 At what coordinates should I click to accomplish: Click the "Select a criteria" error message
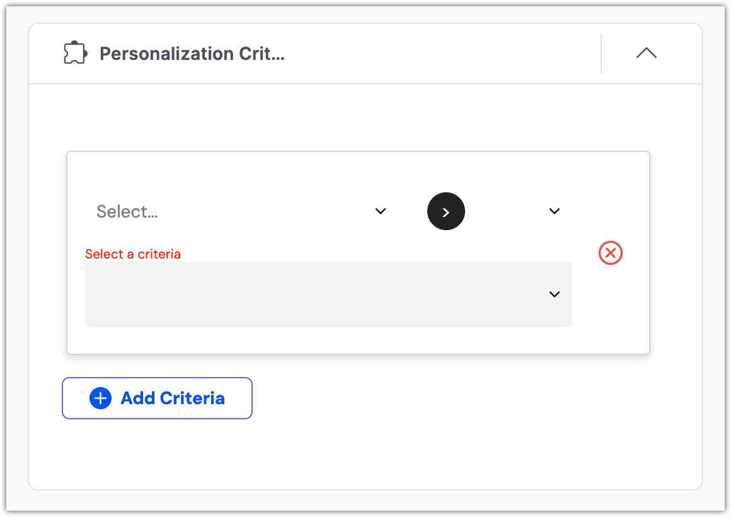[x=133, y=254]
